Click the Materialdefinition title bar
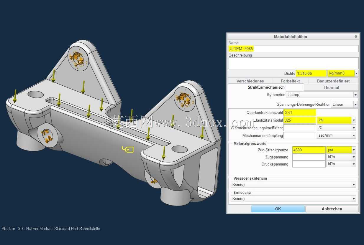The height and width of the screenshot is (245, 364). point(290,37)
